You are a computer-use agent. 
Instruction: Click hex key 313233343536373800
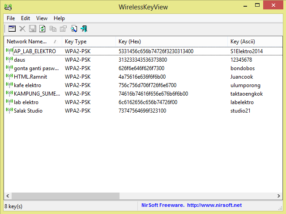tap(143, 60)
